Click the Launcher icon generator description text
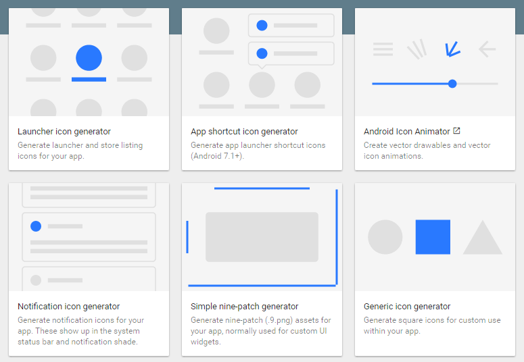 click(x=80, y=151)
